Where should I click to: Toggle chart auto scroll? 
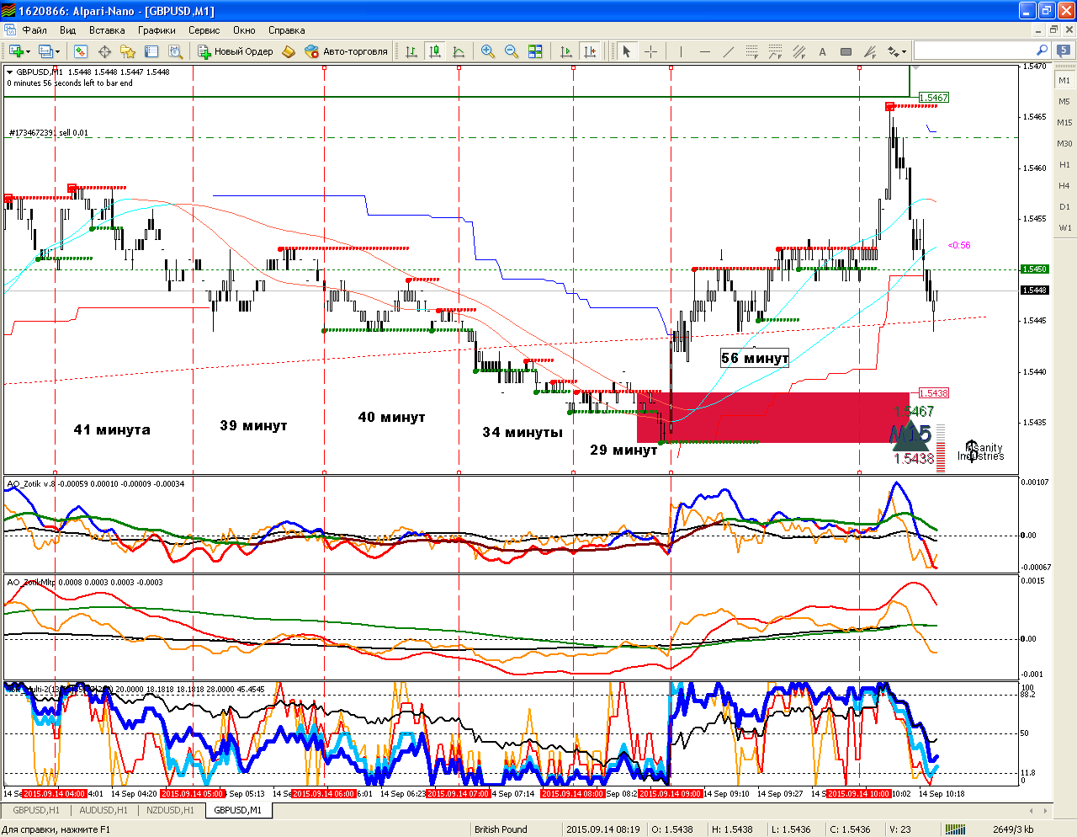(566, 51)
